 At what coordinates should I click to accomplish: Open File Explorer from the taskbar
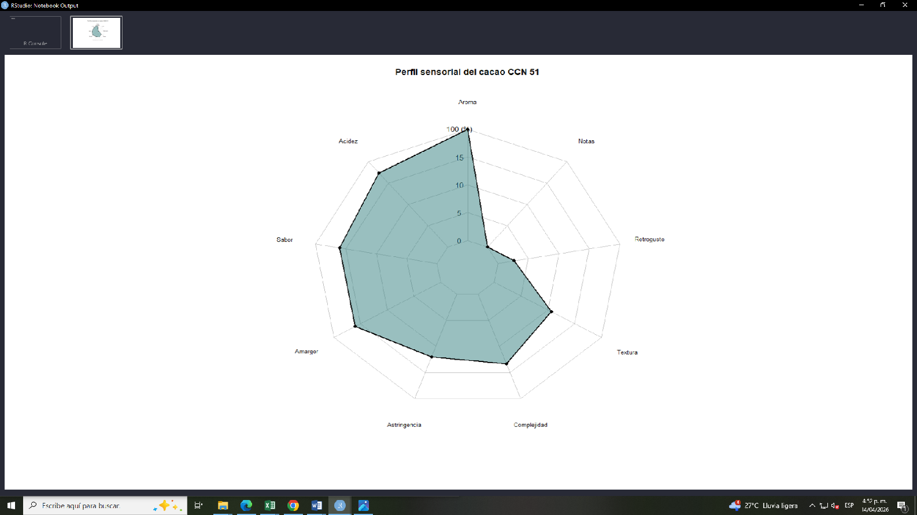click(223, 505)
